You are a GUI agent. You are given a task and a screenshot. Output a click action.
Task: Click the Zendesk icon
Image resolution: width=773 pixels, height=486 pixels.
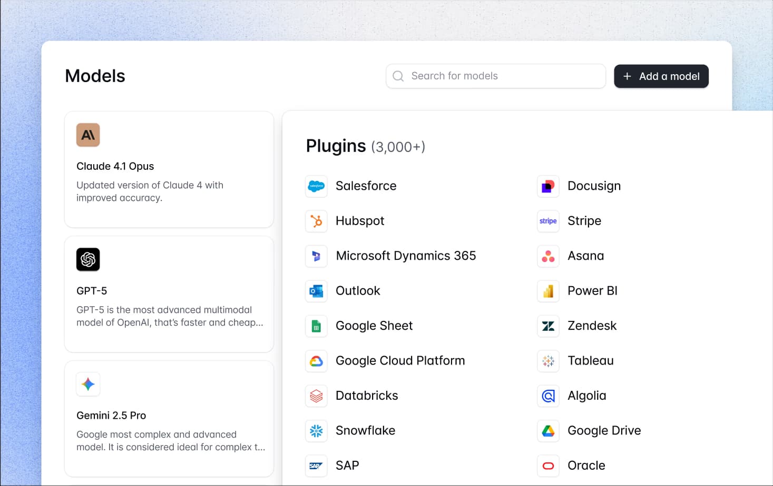click(548, 326)
